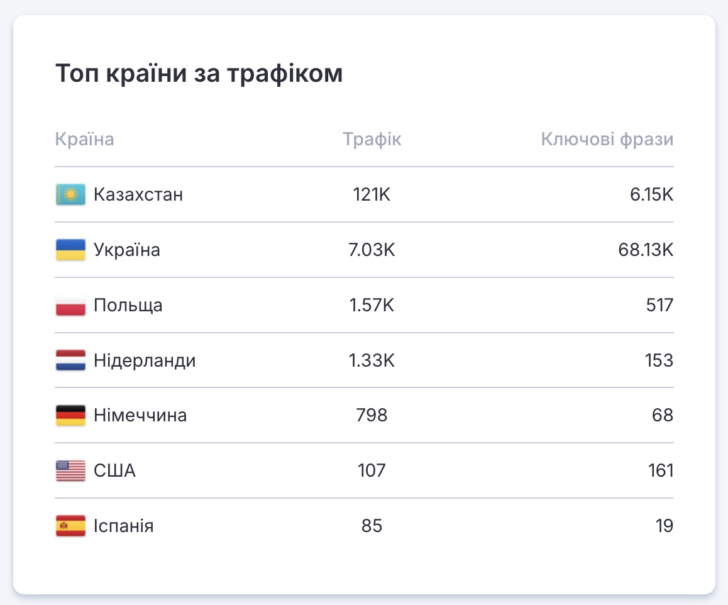
Task: Click the USA flag icon
Action: (x=70, y=471)
